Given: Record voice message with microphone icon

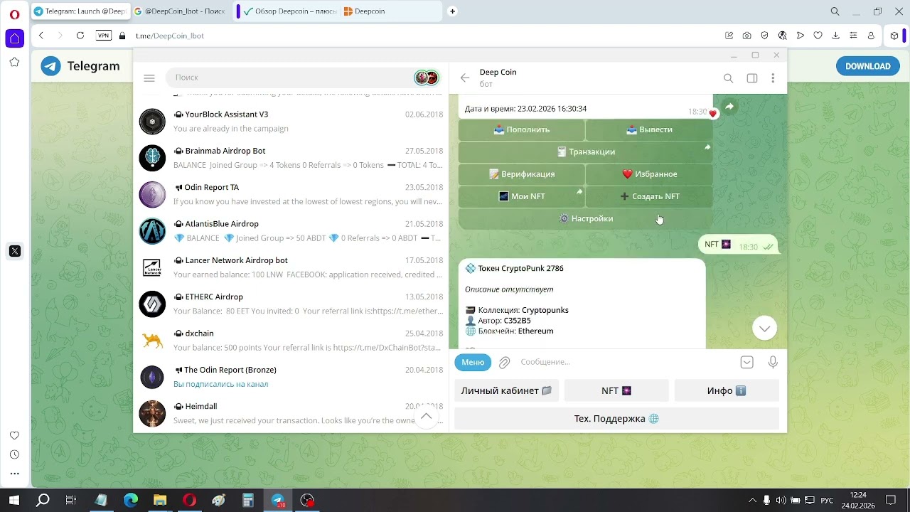Looking at the screenshot, I should point(773,363).
